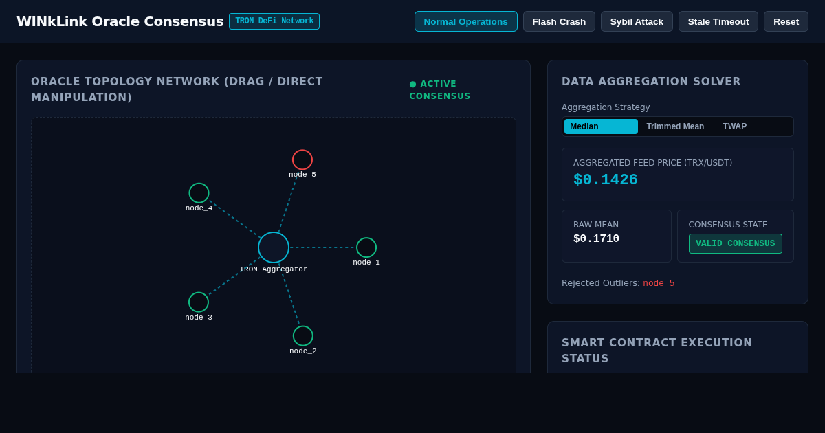This screenshot has height=433, width=825.
Task: Reset the simulation
Action: [x=786, y=21]
